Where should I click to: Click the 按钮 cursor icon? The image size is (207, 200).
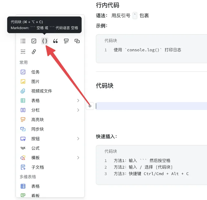pos(23,139)
